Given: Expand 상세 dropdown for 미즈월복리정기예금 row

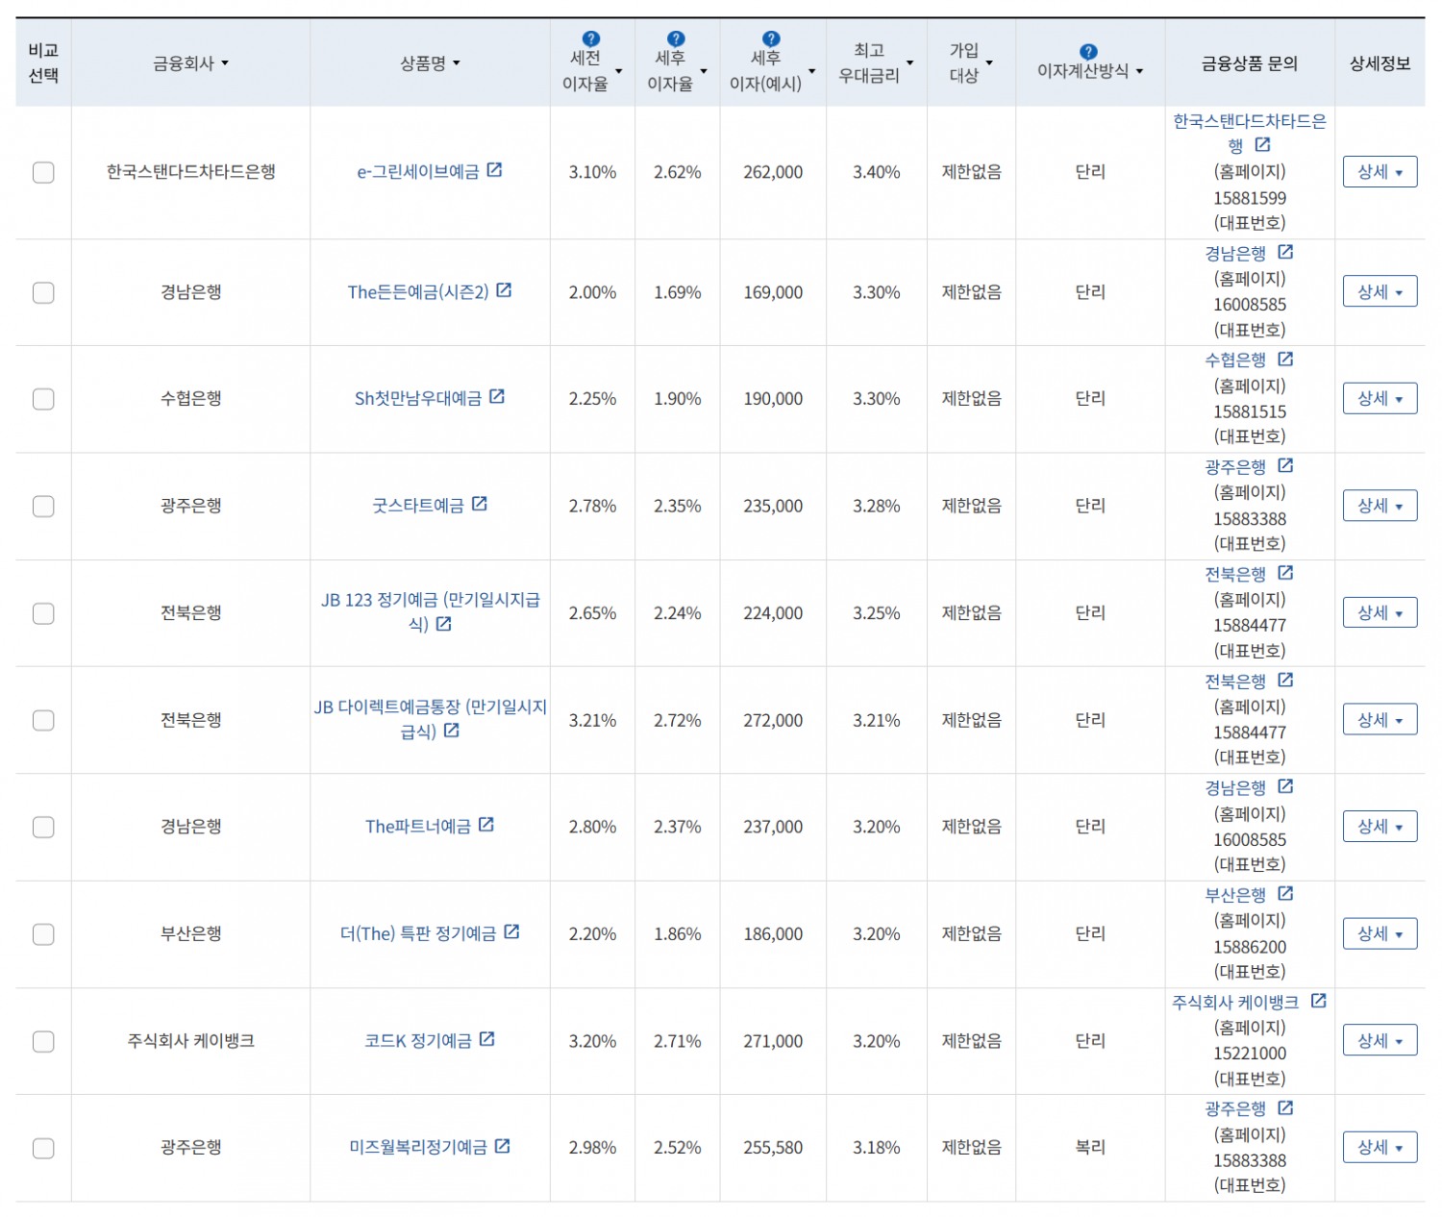Looking at the screenshot, I should click(1380, 1147).
